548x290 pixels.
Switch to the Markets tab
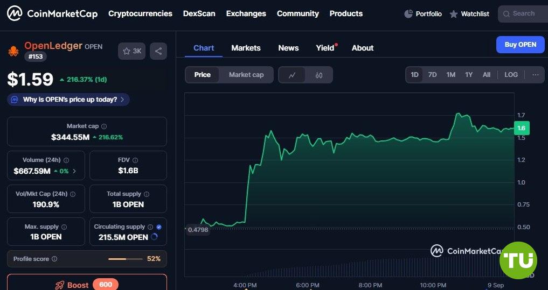click(x=246, y=48)
